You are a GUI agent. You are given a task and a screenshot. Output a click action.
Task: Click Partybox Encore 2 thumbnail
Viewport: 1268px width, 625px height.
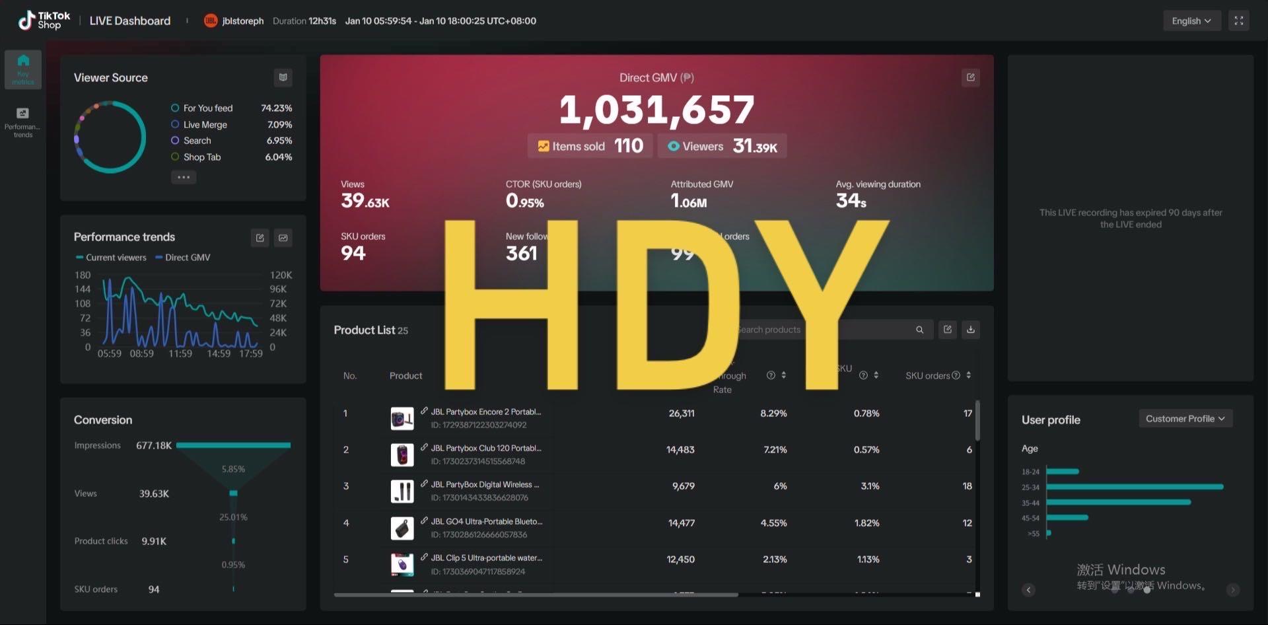[402, 419]
